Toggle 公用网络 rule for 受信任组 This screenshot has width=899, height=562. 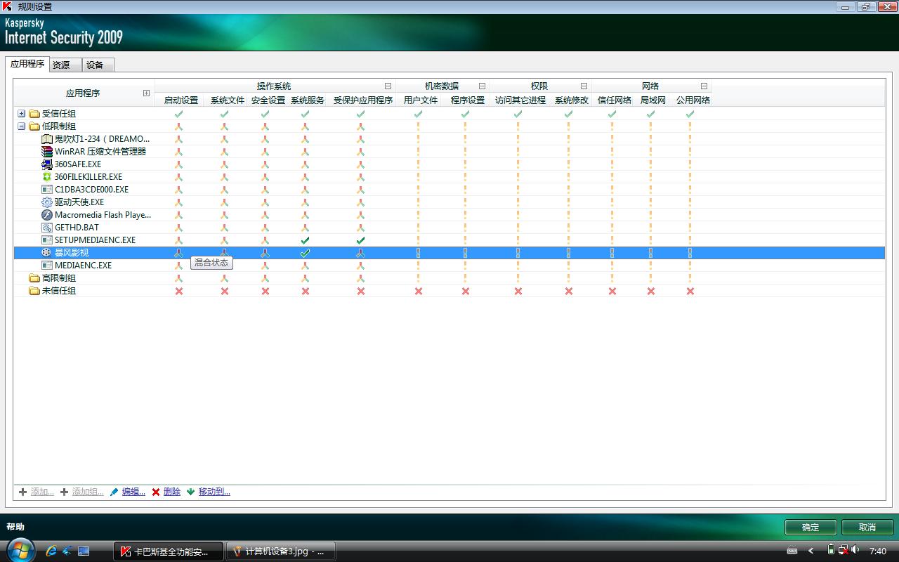point(690,114)
